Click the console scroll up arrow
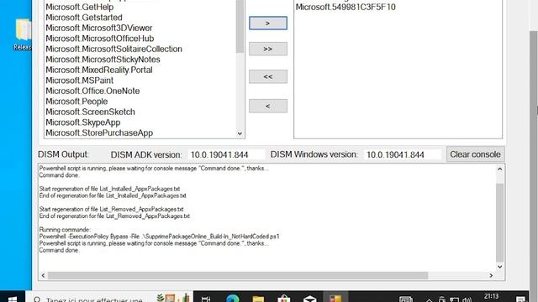Screen dimensions: 538x302 point(500,169)
